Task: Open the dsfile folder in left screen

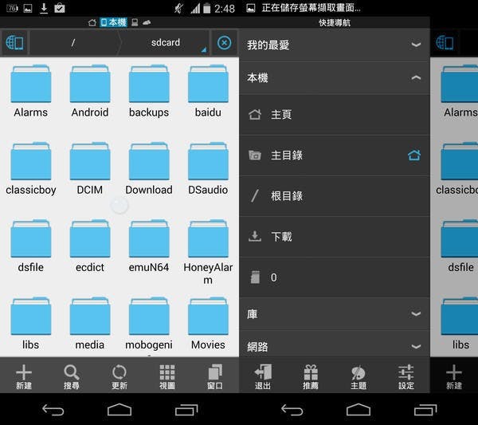Action: click(x=31, y=246)
